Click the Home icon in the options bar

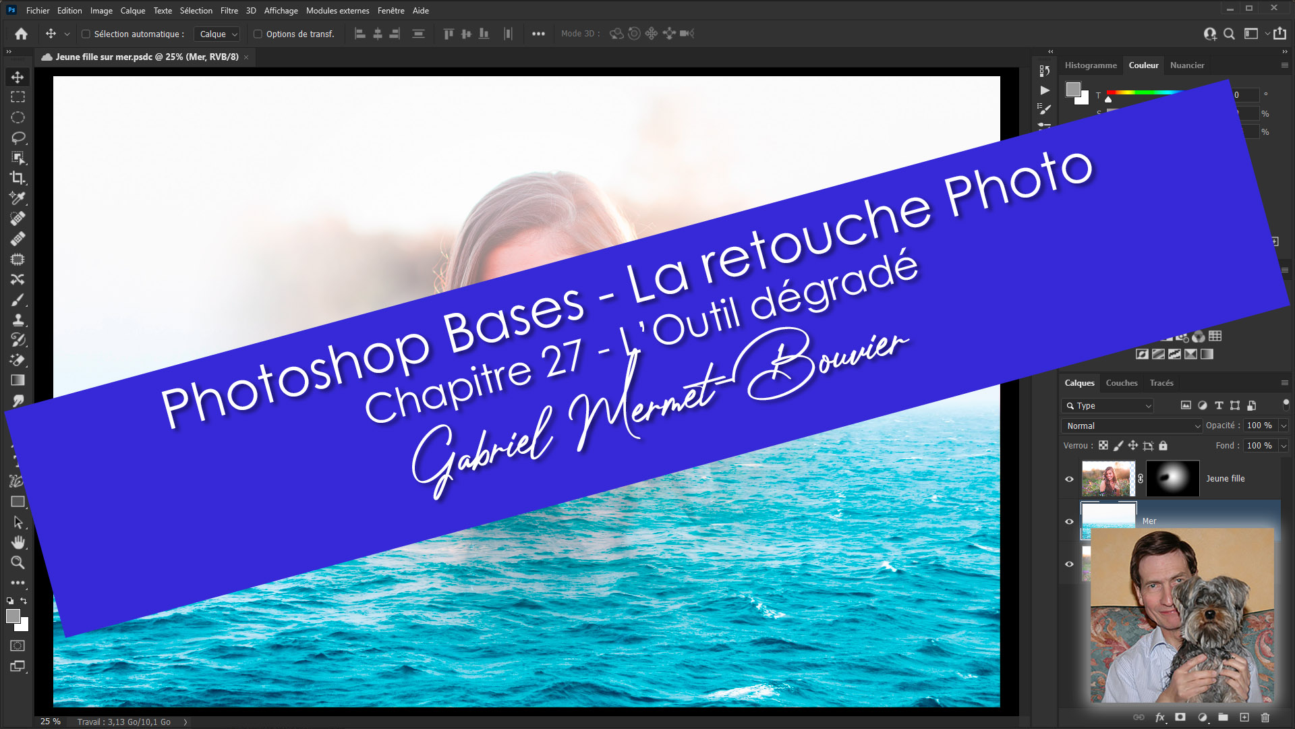(22, 34)
